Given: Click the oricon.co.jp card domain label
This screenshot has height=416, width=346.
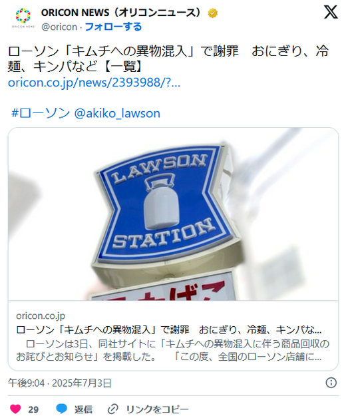Looking at the screenshot, I should pos(41,315).
